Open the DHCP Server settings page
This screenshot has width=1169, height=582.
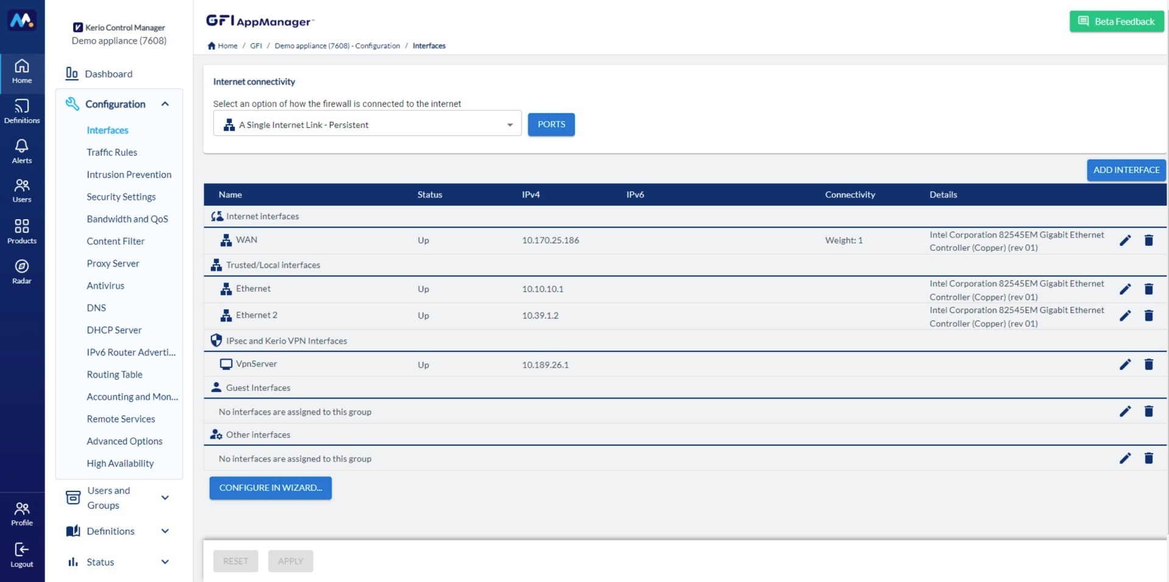pos(114,330)
